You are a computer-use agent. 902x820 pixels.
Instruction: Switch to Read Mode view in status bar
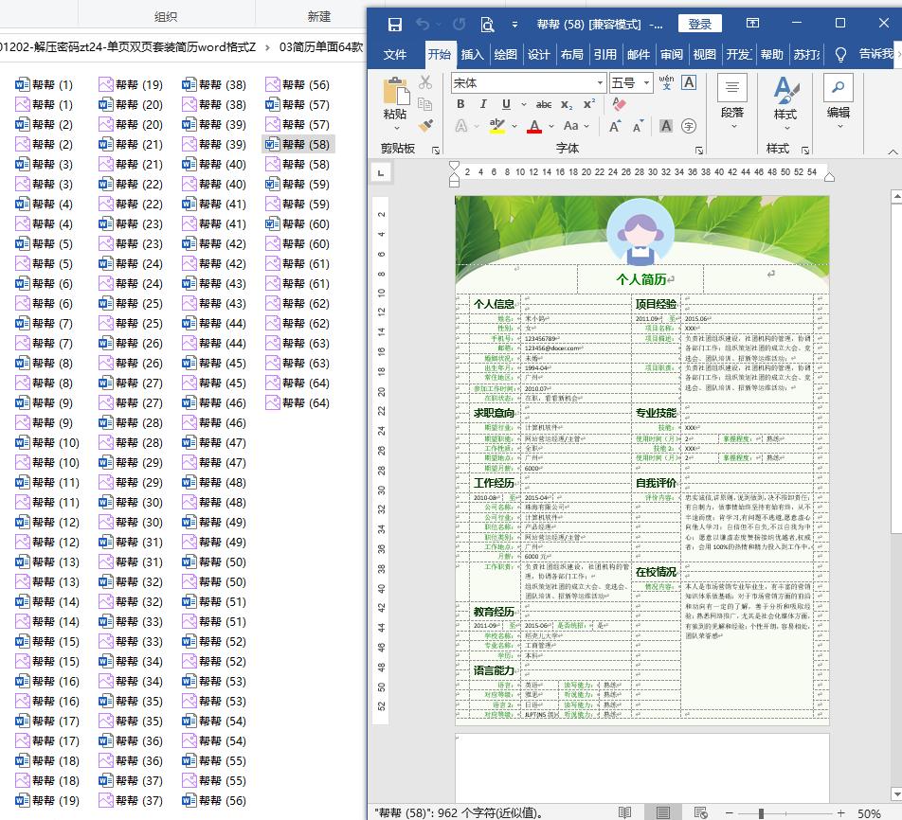624,812
